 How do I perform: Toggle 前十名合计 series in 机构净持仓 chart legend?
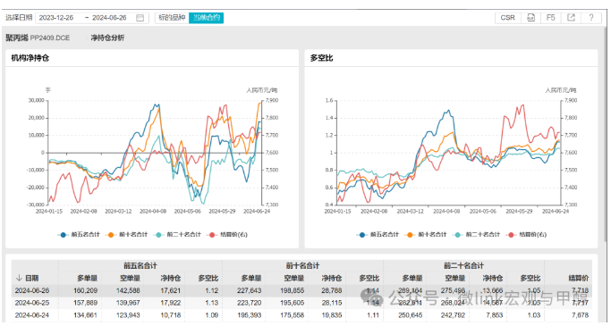click(x=127, y=235)
